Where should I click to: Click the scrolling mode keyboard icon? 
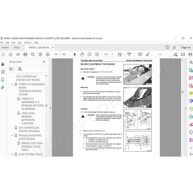pos(129,54)
